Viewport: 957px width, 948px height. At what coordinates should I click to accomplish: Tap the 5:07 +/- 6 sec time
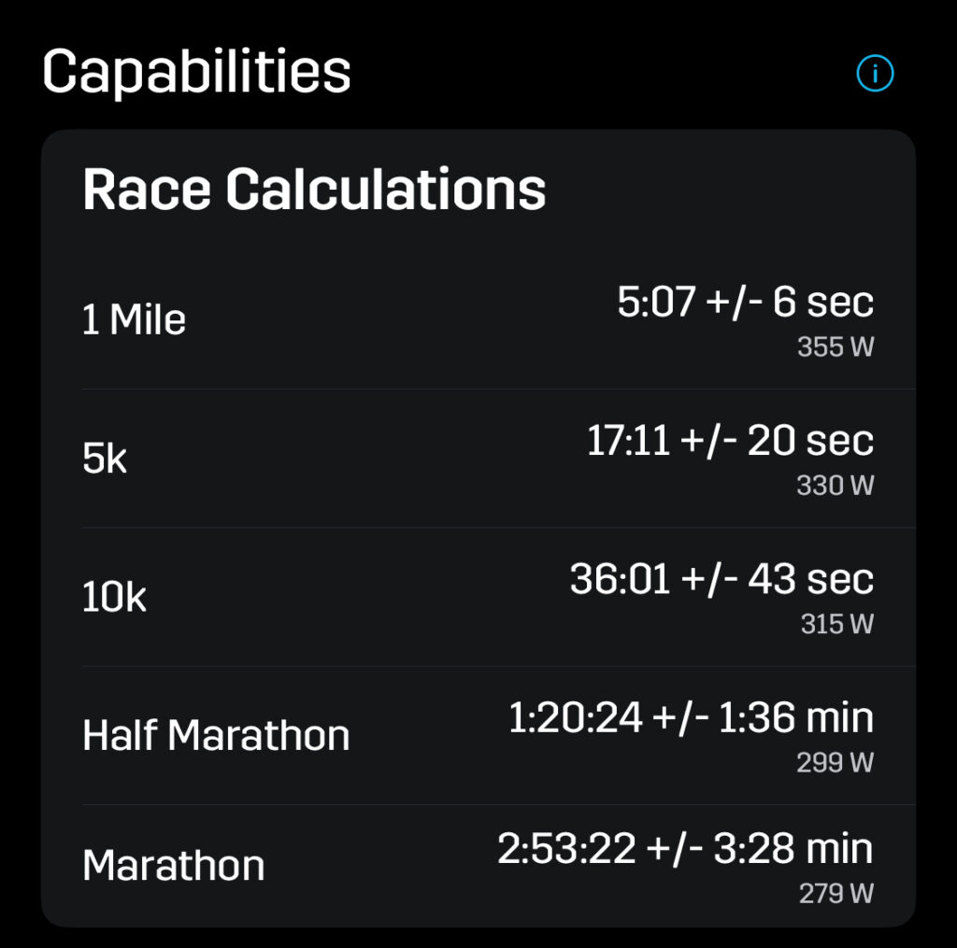click(745, 302)
